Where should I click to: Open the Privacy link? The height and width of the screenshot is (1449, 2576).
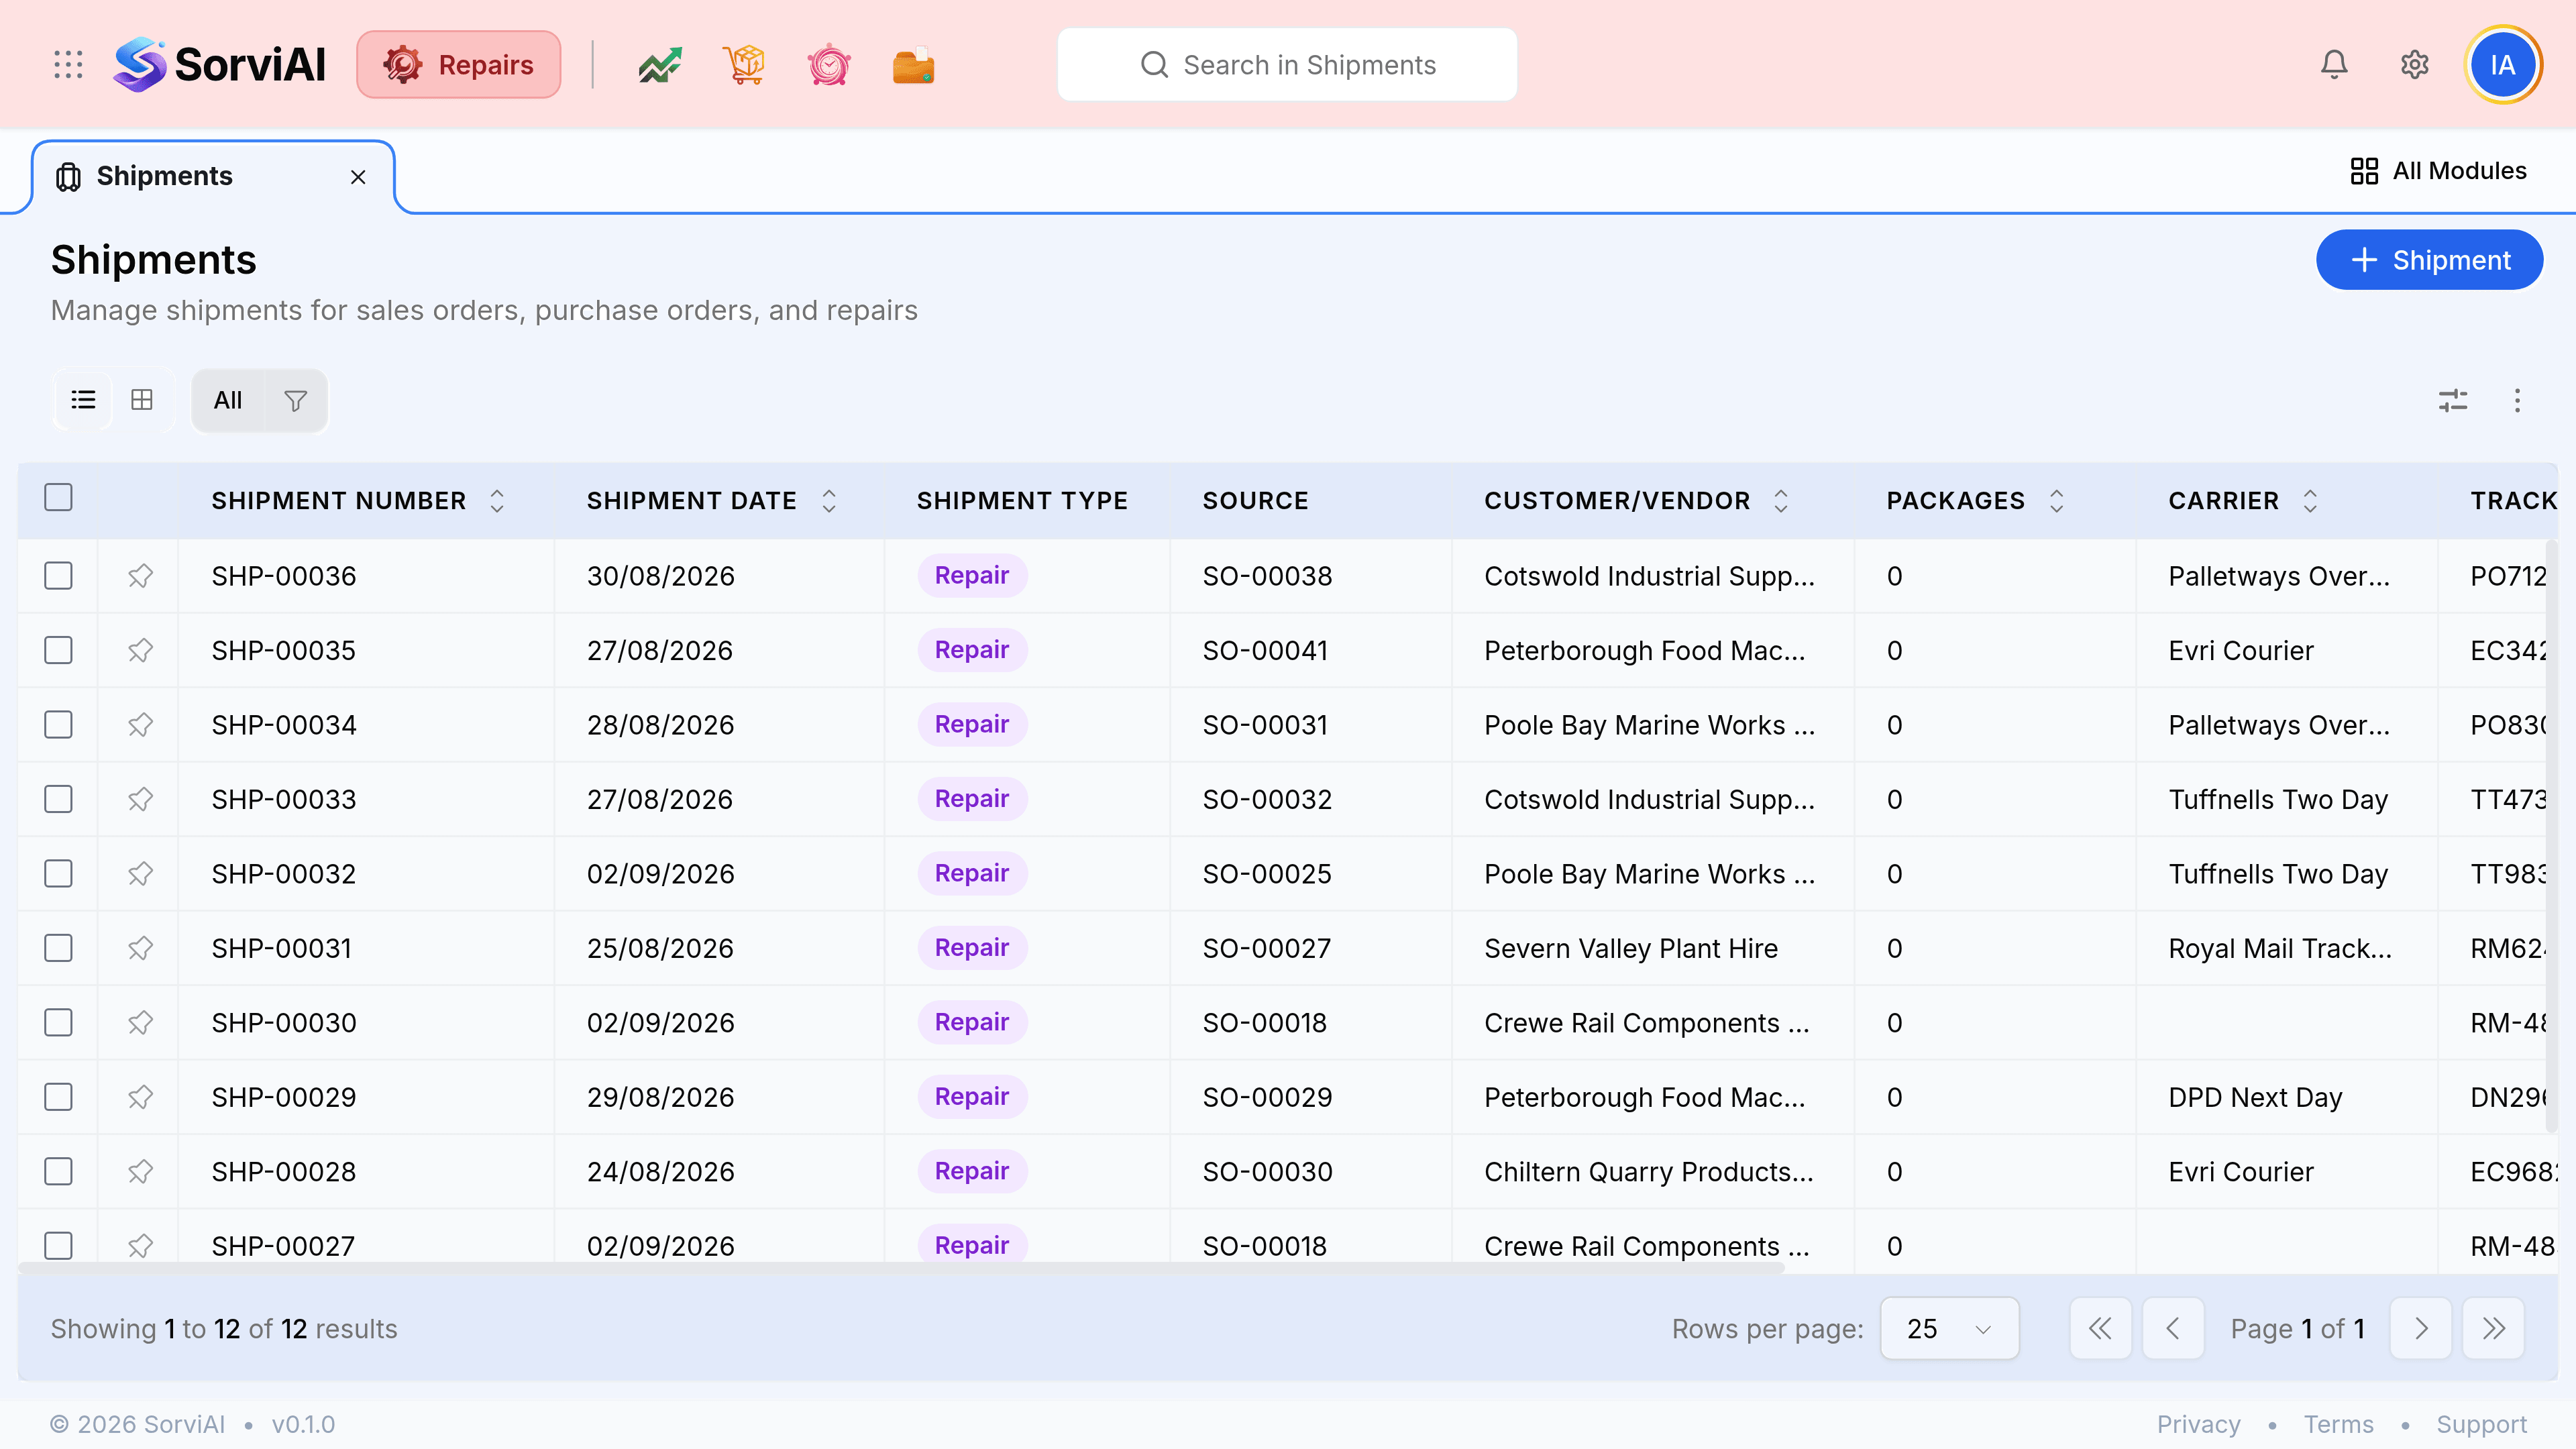[2198, 1424]
